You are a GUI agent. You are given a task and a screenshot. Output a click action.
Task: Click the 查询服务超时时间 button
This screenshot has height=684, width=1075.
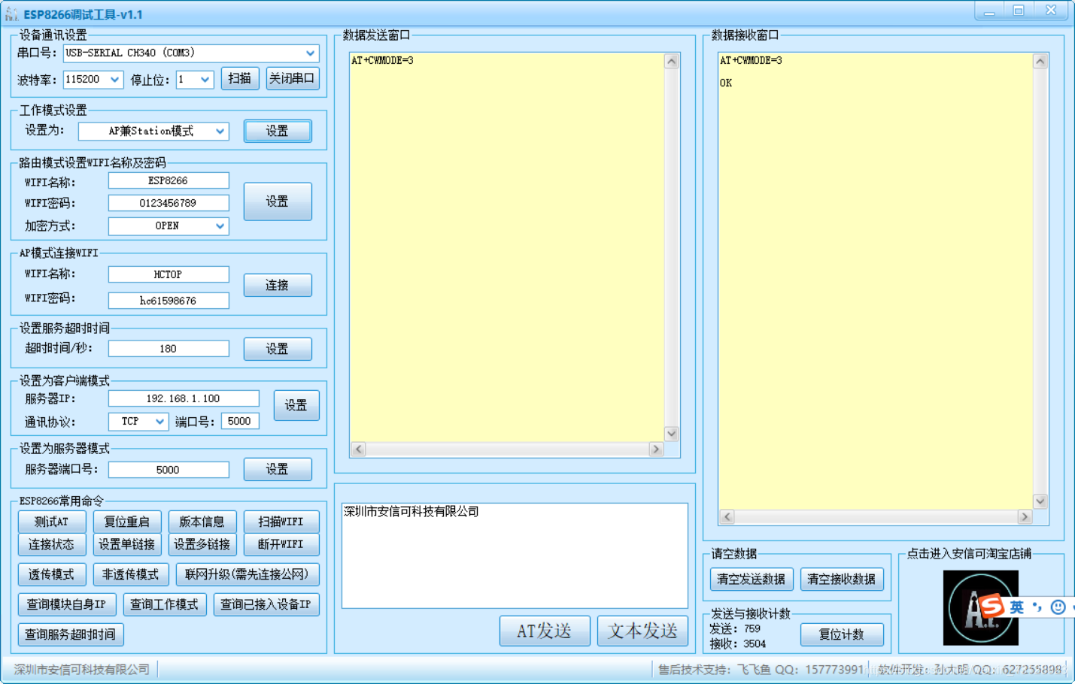(71, 634)
